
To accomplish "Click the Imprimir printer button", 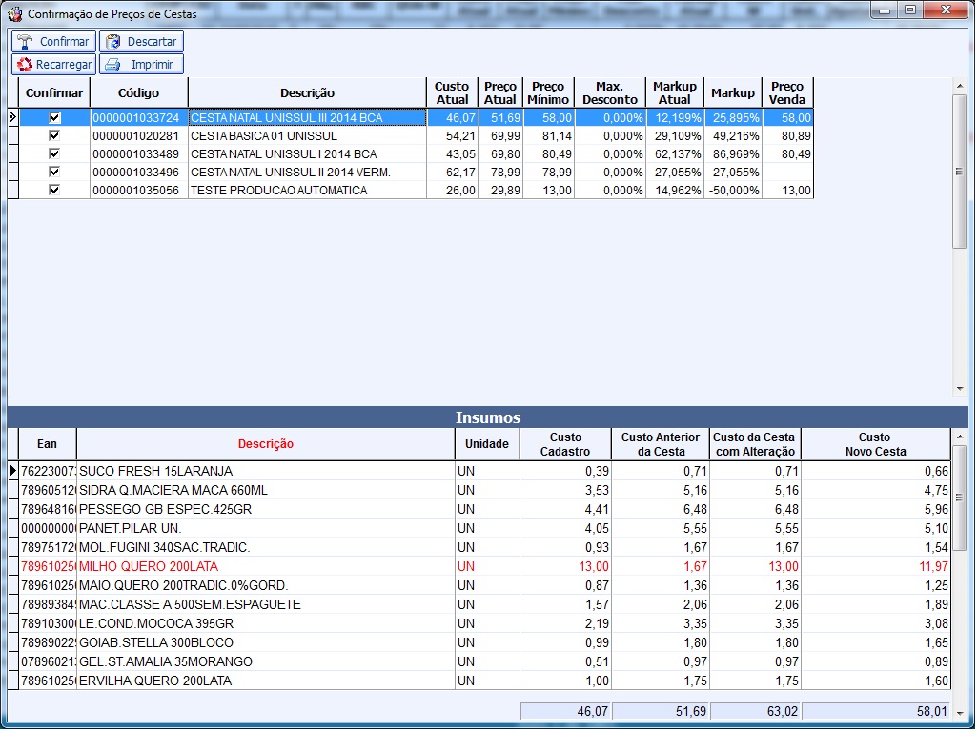I will pos(141,65).
